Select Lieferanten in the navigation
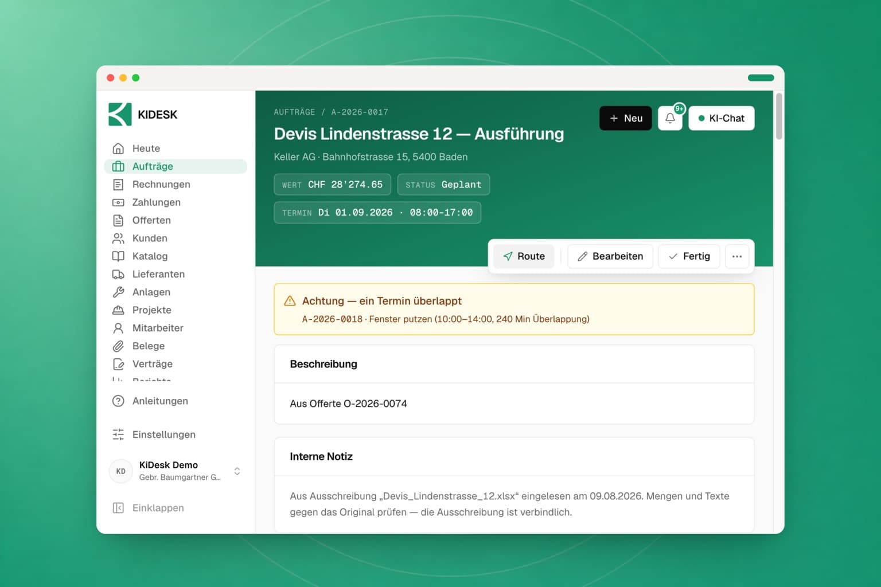This screenshot has height=587, width=881. (176, 274)
